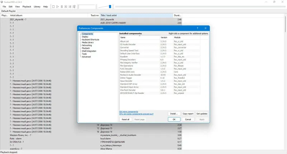Open the Playback menu in menu bar
This screenshot has height=154, width=287.
coord(27,6)
